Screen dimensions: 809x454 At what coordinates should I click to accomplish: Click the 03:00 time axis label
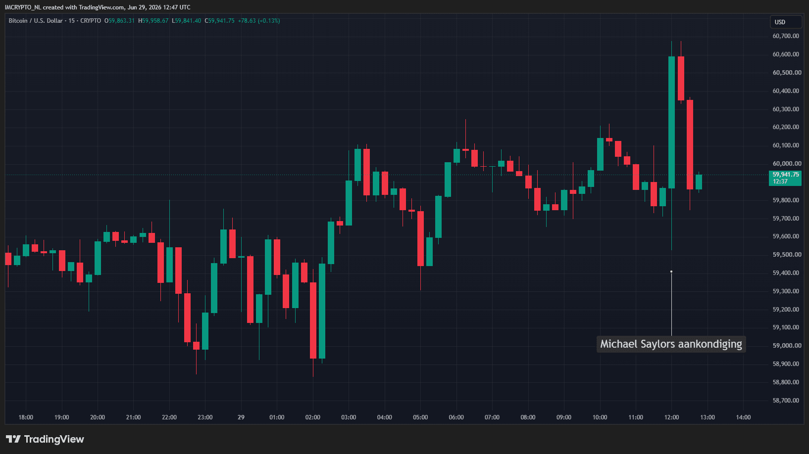point(349,417)
